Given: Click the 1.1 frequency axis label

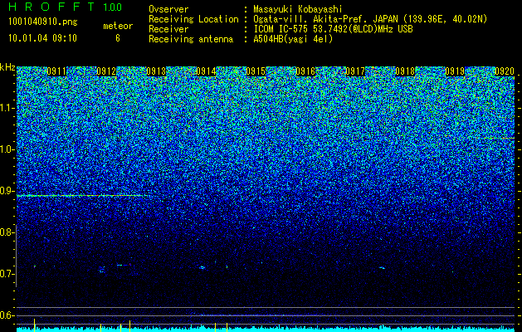Looking at the screenshot, I should coord(6,108).
